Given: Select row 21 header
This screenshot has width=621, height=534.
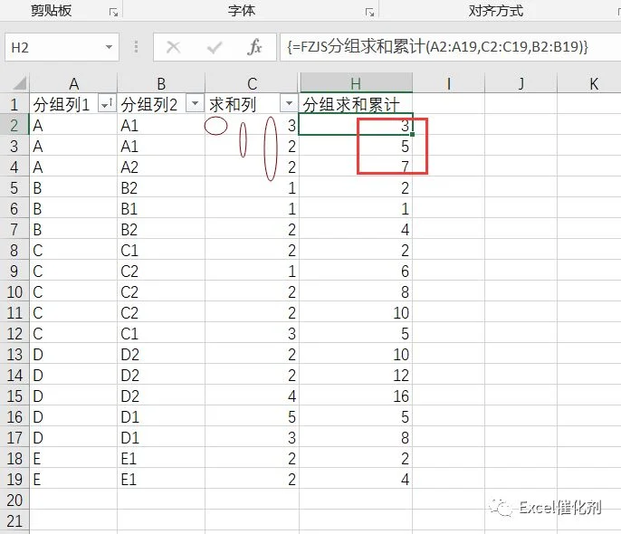Looking at the screenshot, I should point(14,521).
